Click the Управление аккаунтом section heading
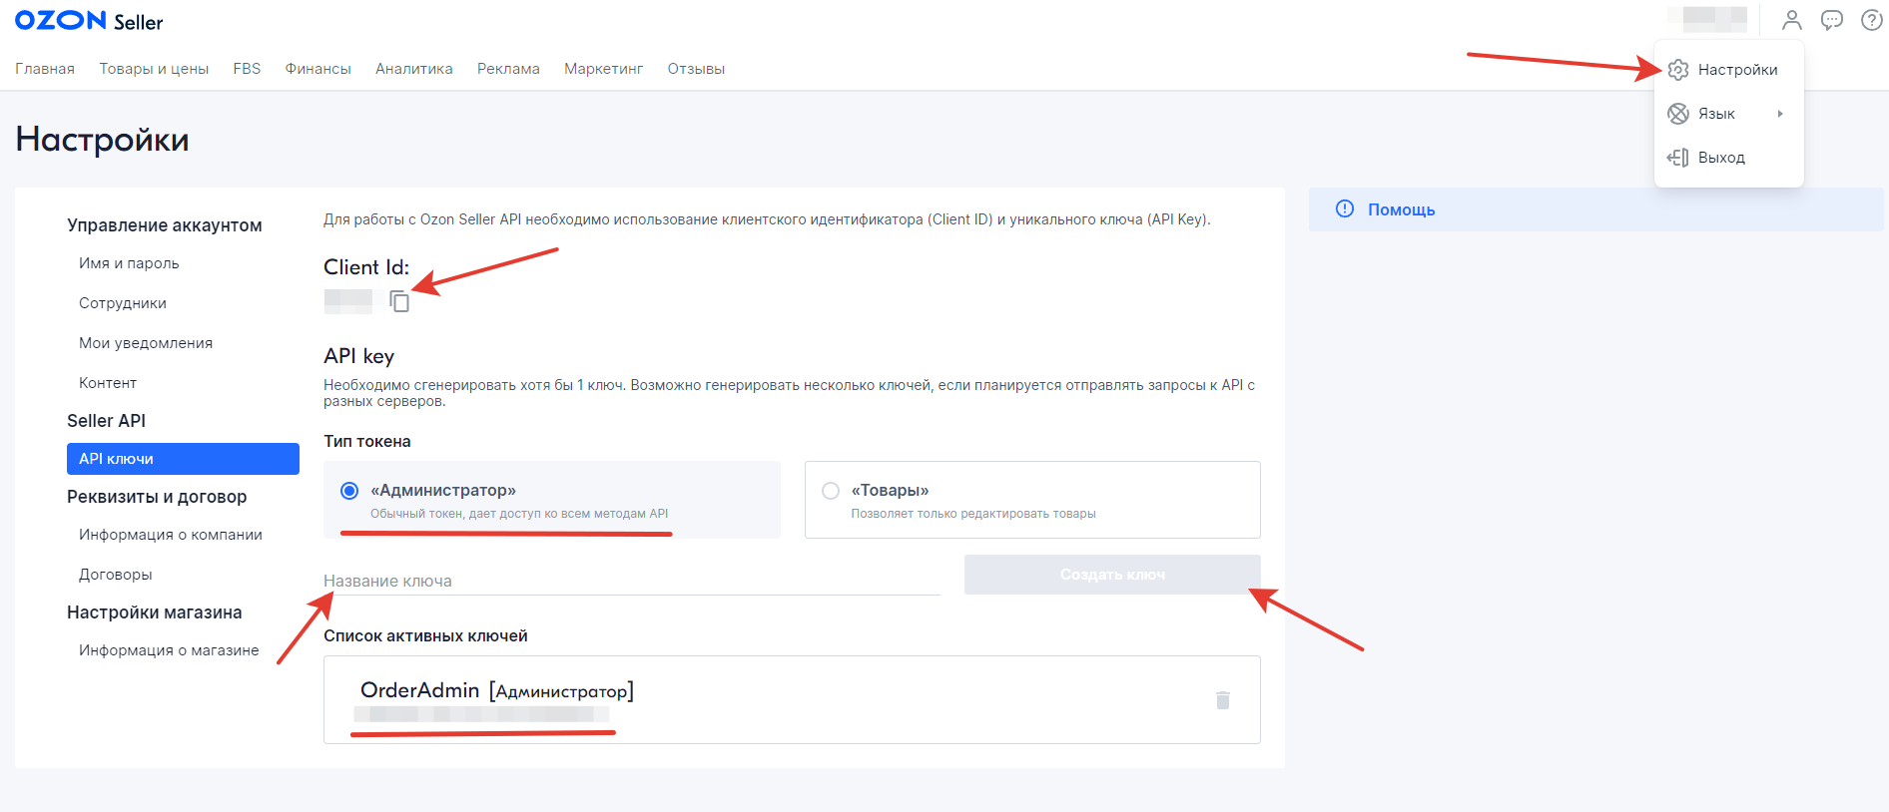This screenshot has width=1889, height=812. pos(165,225)
